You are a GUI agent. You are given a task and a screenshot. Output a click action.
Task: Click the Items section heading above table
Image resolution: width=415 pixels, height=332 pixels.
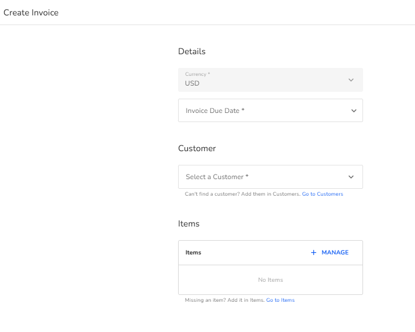point(189,224)
